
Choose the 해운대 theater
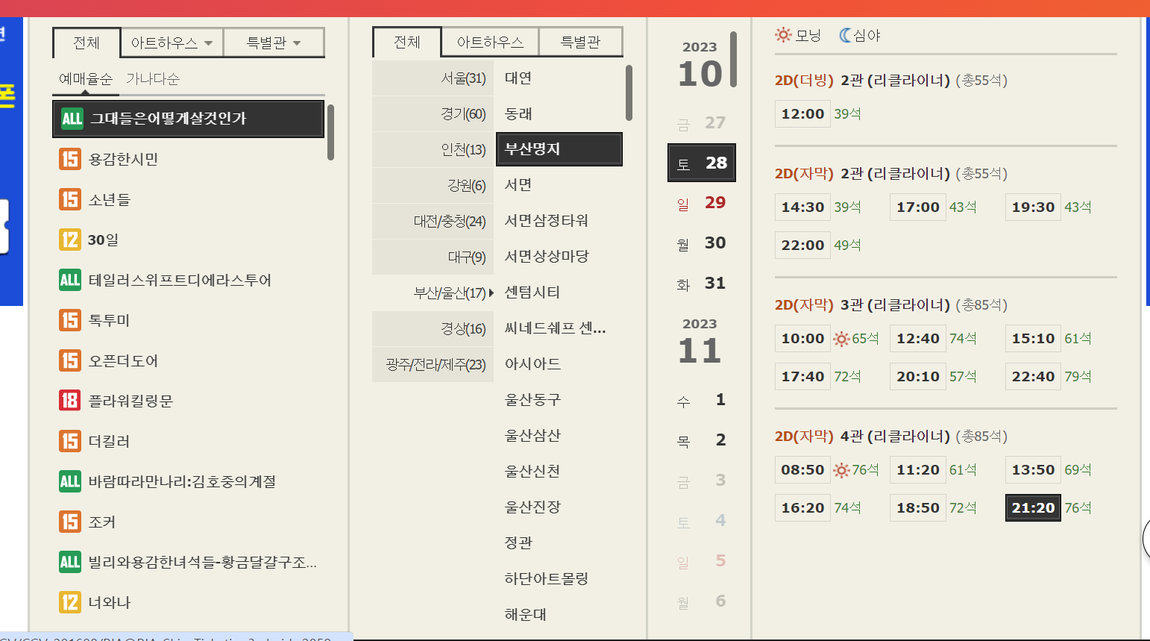(x=526, y=615)
